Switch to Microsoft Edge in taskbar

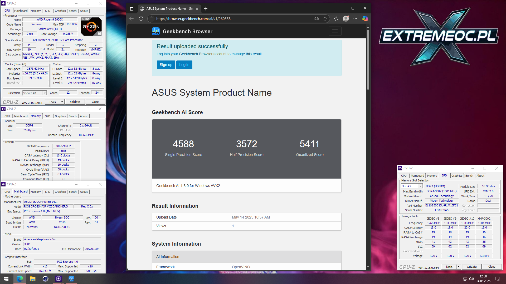[20, 279]
